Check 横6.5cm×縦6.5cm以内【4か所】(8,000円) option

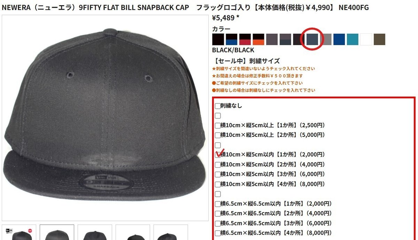tap(218, 233)
